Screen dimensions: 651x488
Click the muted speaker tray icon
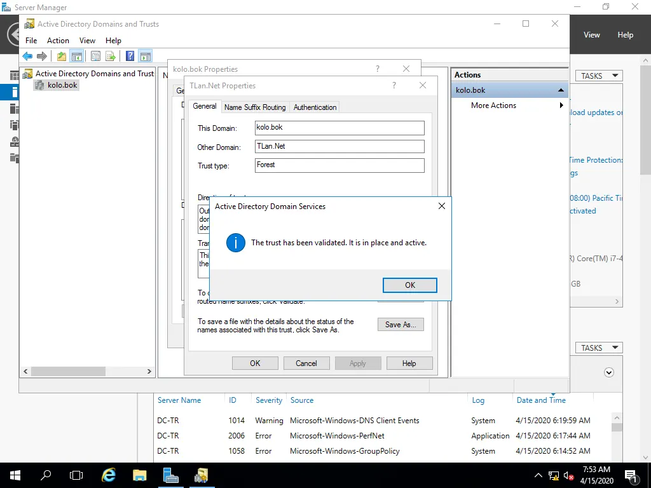569,476
